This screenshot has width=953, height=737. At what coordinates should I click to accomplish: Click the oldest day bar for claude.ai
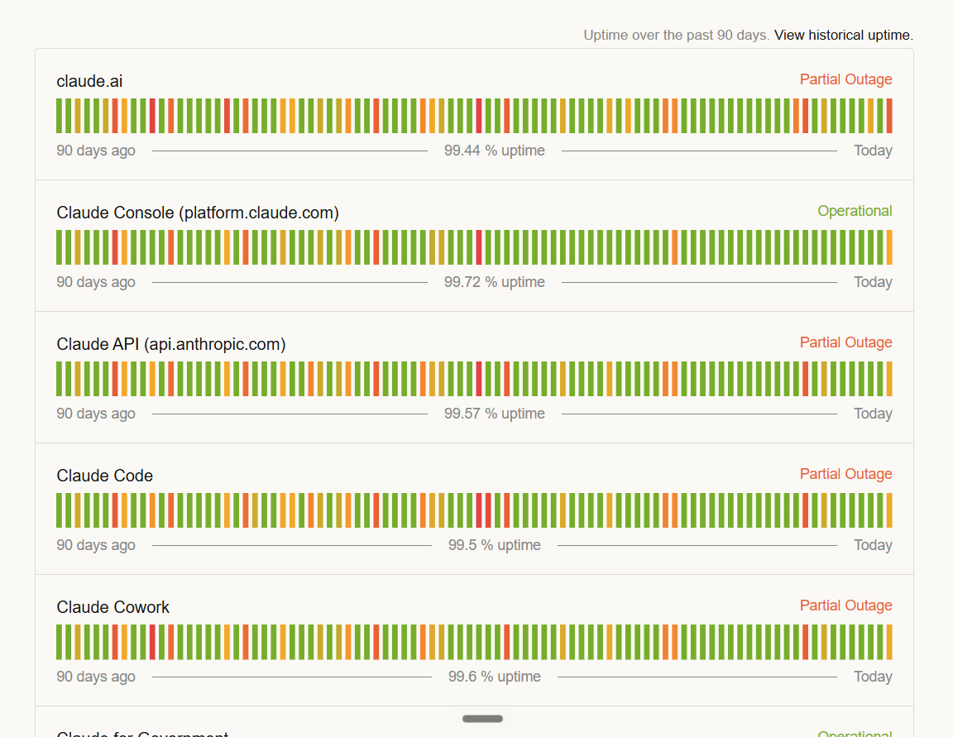pyautogui.click(x=59, y=116)
